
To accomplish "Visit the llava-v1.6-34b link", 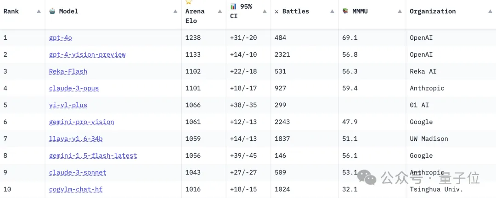I will [76, 139].
